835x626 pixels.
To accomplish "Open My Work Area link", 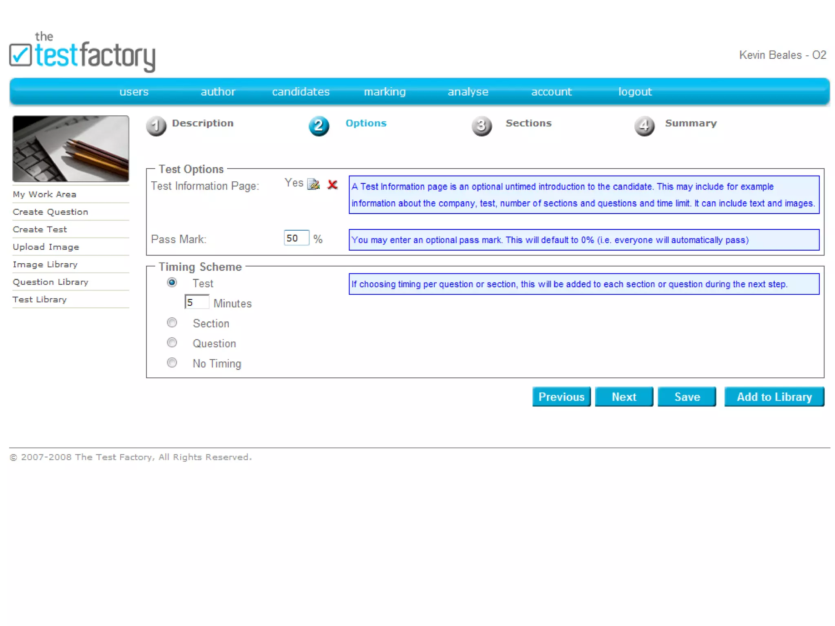I will (44, 194).
